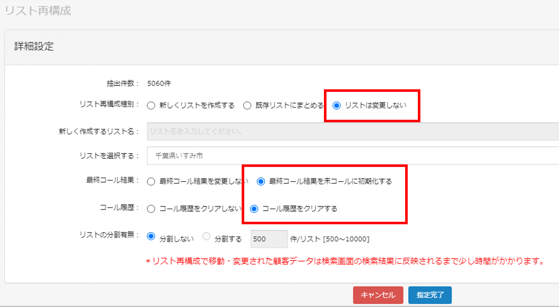Select コール履歴をクリアする radio button

254,209
